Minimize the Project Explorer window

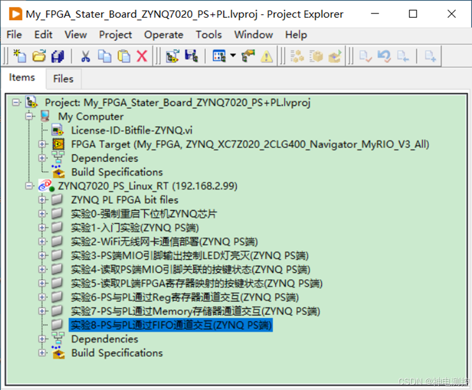coord(375,14)
